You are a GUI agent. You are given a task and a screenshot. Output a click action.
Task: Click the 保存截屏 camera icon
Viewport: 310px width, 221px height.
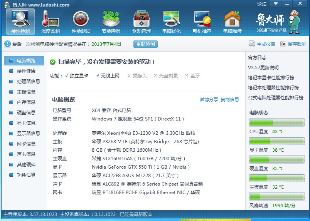pyautogui.click(x=283, y=44)
